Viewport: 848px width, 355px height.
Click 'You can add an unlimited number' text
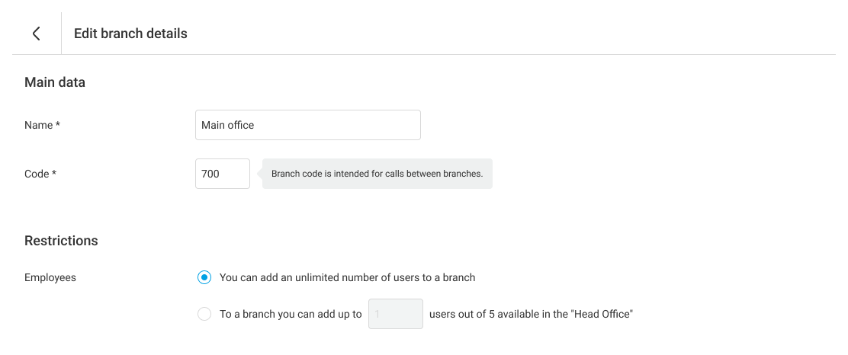347,277
